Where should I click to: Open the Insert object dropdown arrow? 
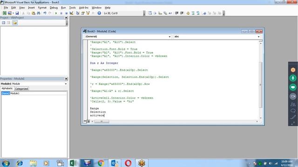[x=13, y=13]
